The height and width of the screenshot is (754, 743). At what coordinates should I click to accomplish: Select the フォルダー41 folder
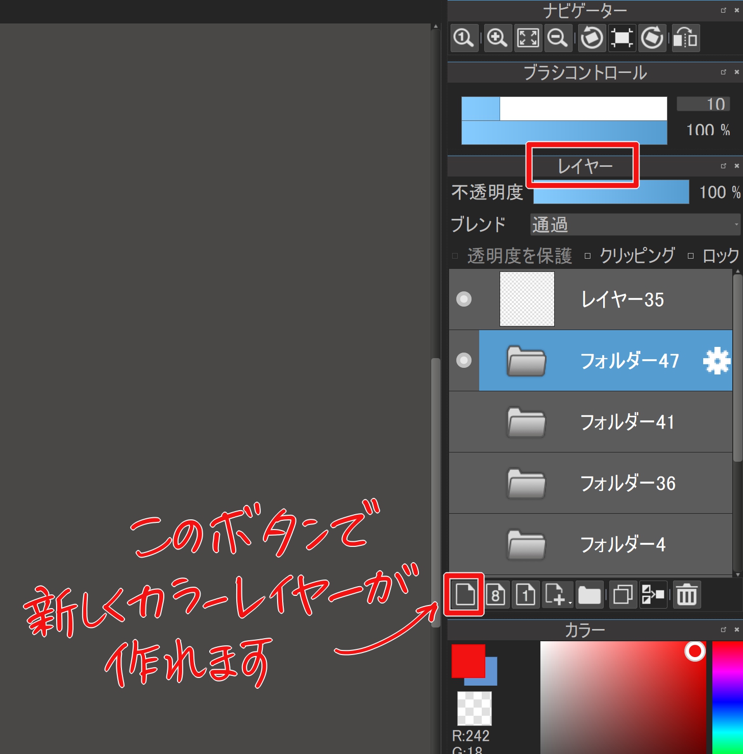(627, 422)
